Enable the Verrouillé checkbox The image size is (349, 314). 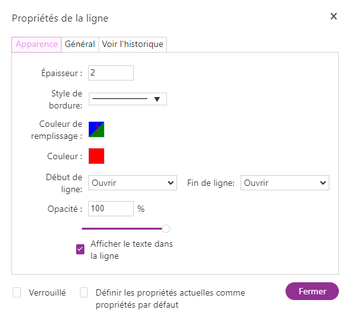(17, 292)
